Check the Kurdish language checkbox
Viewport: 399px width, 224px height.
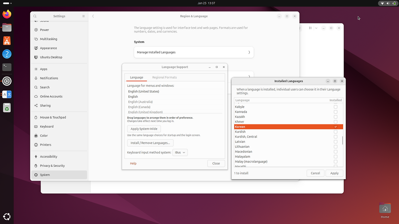tap(335, 132)
